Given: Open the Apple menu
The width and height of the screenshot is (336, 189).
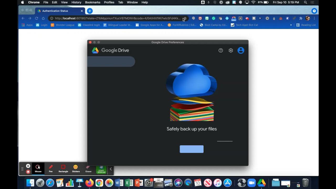Looking at the screenshot, I should (x=23, y=2).
